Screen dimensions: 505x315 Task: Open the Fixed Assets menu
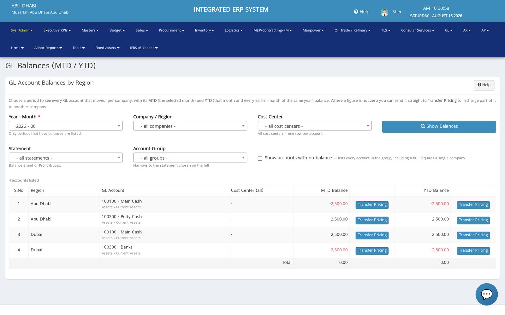pos(107,48)
